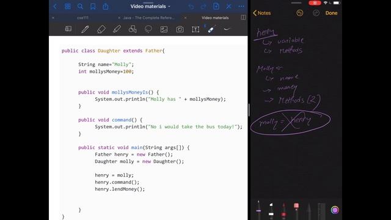
Task: Redo the drawing in Notes
Action: (x=316, y=13)
